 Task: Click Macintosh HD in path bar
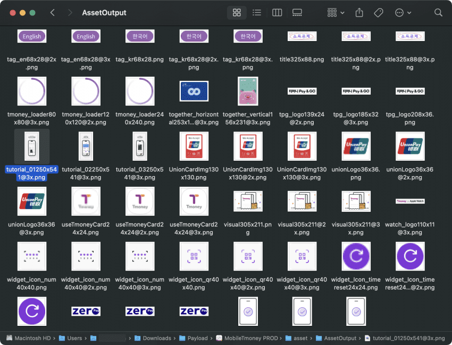(29, 338)
